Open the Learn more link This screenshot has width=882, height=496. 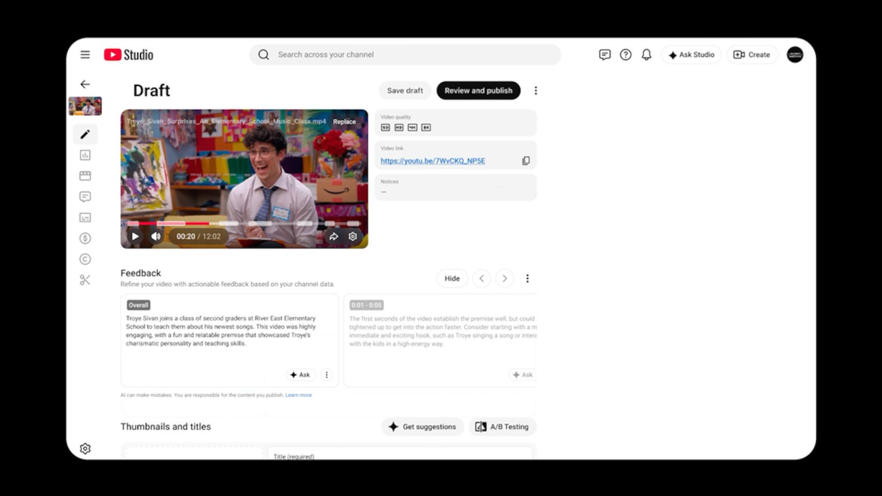click(298, 395)
